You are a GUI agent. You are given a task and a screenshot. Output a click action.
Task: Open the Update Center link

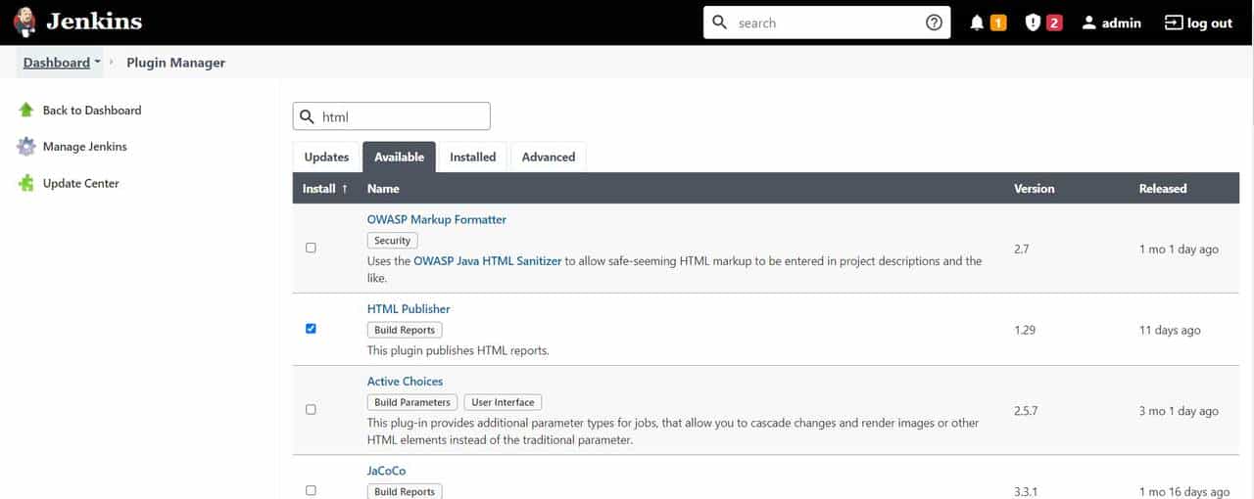[x=80, y=184]
